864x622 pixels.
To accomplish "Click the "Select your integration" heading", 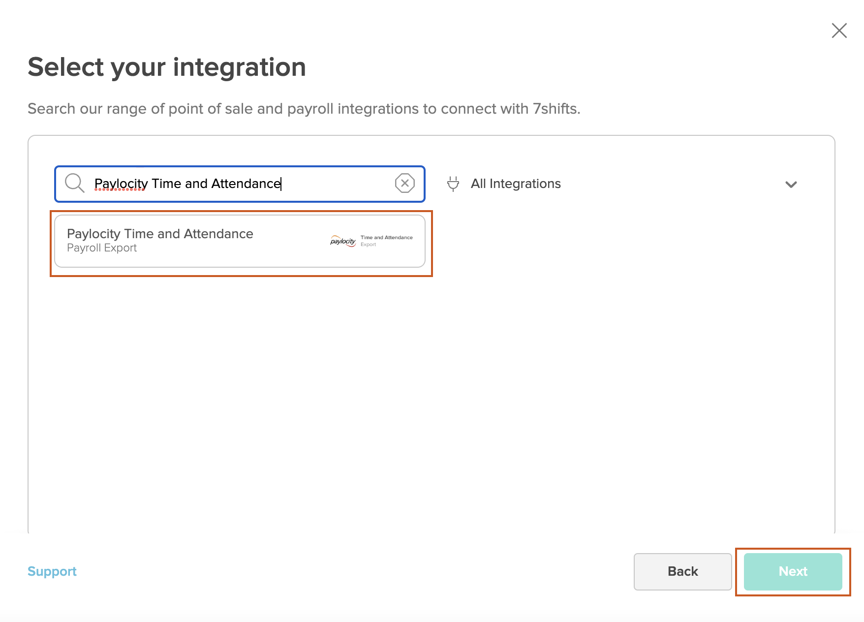I will coord(167,67).
